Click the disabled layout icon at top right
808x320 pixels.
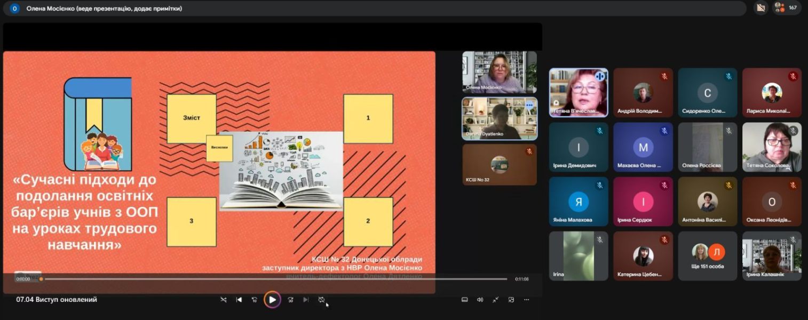[x=761, y=7]
